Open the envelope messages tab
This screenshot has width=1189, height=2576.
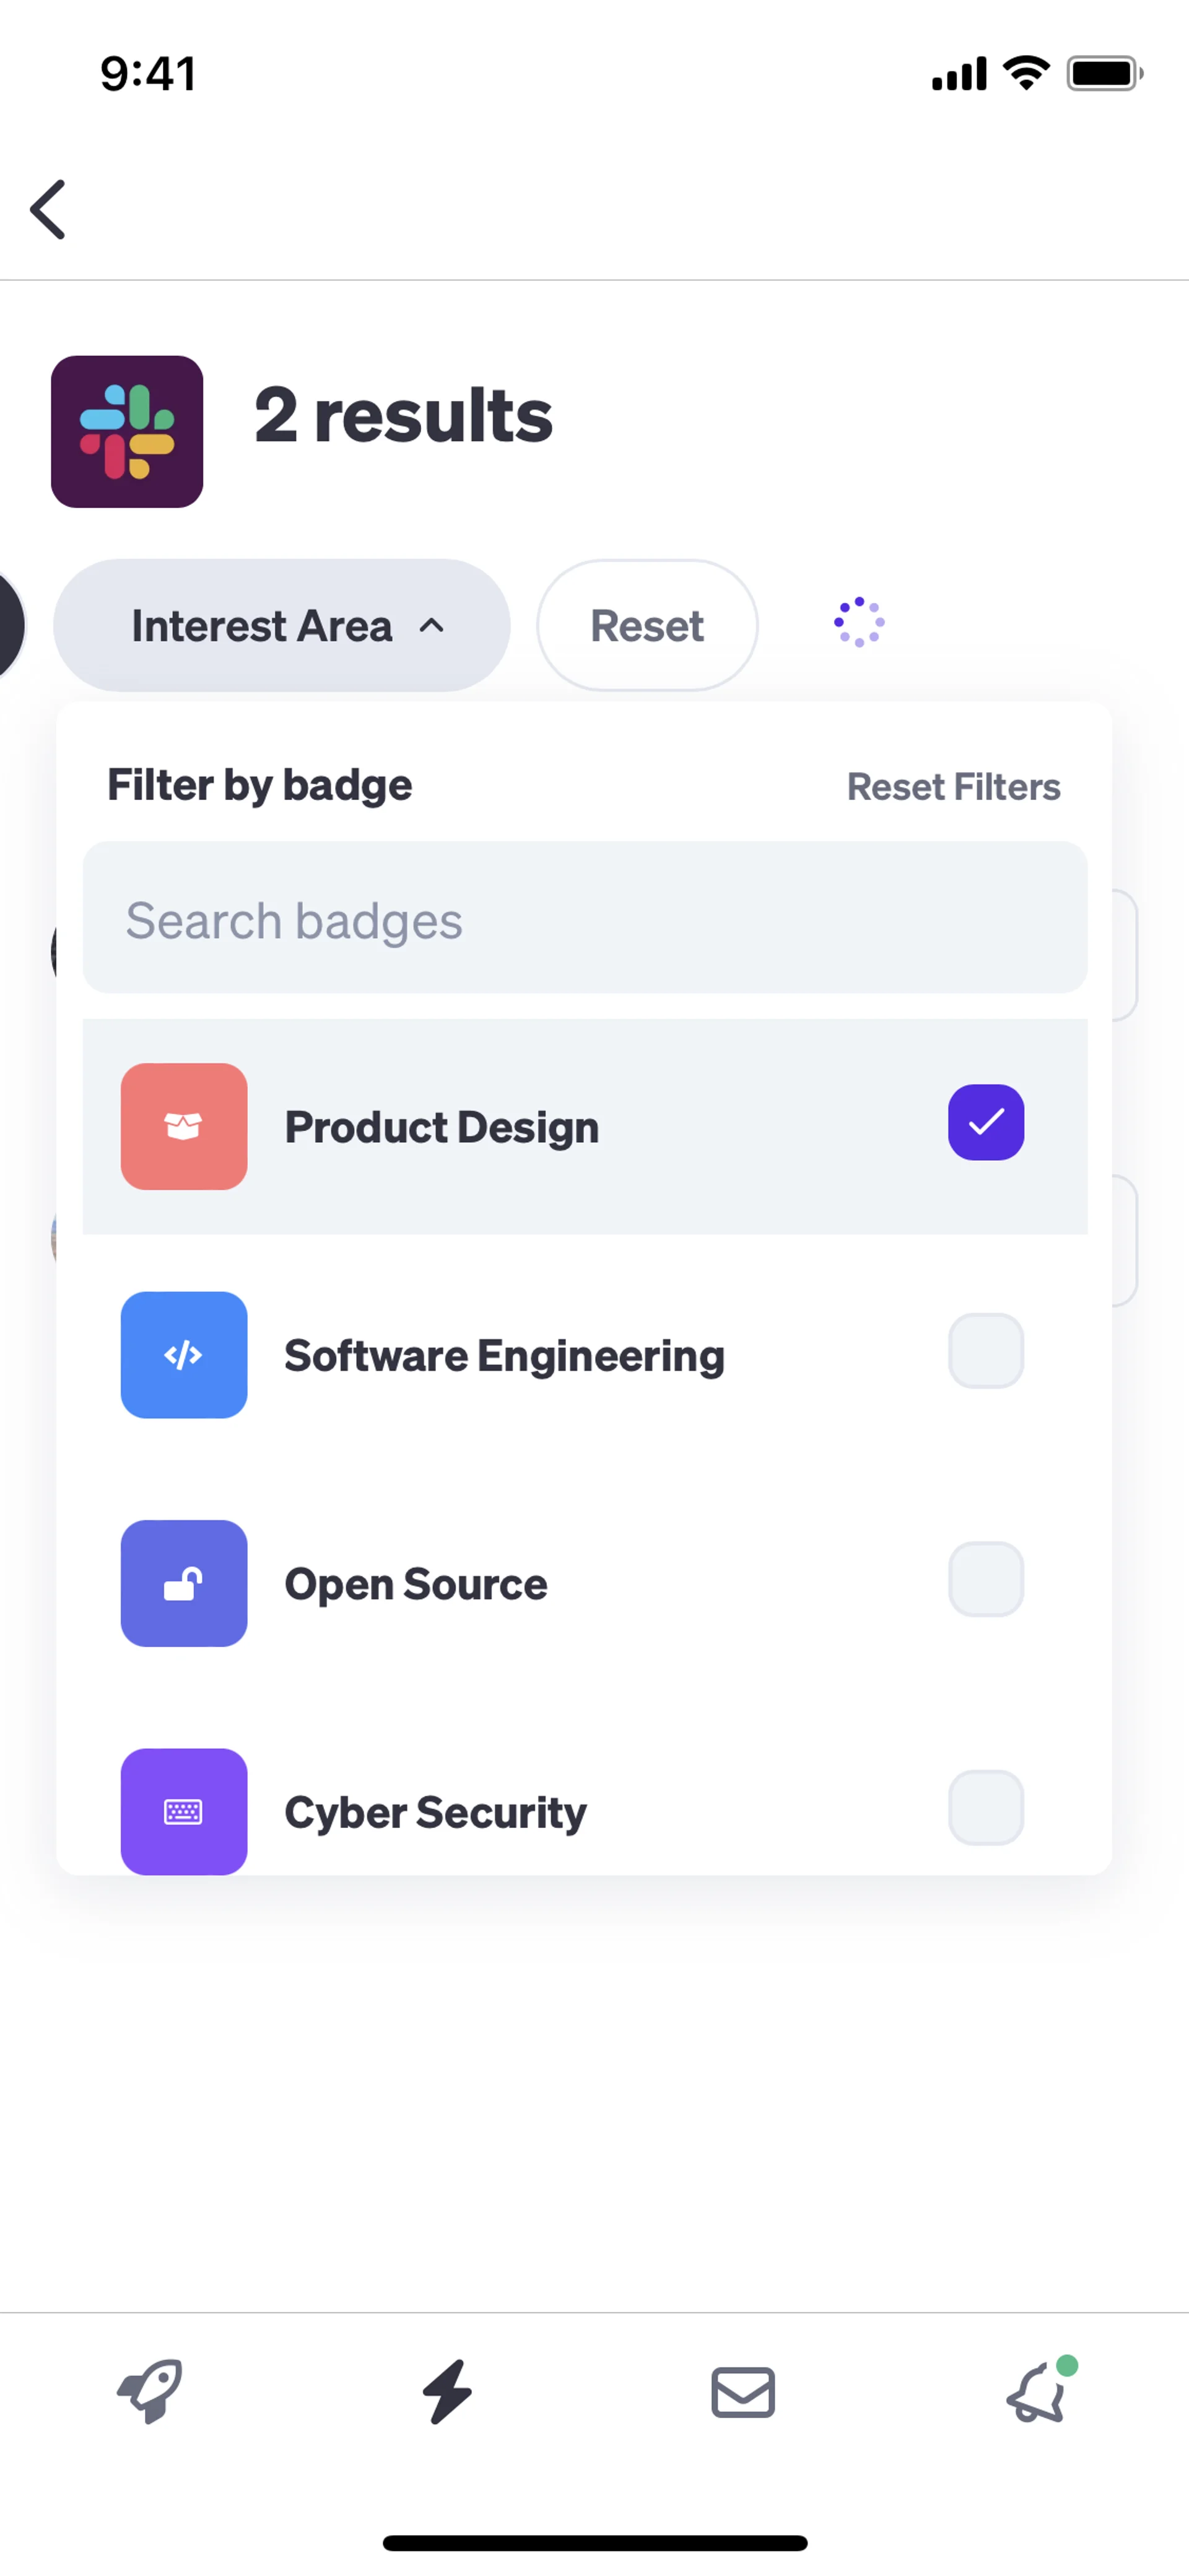coord(743,2392)
